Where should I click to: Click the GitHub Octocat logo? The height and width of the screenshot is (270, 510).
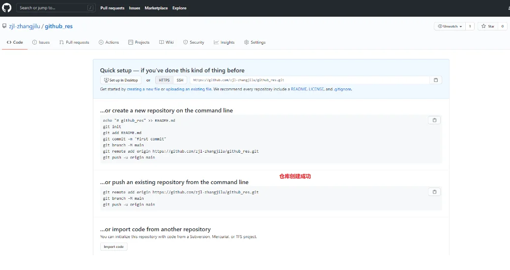tap(6, 8)
